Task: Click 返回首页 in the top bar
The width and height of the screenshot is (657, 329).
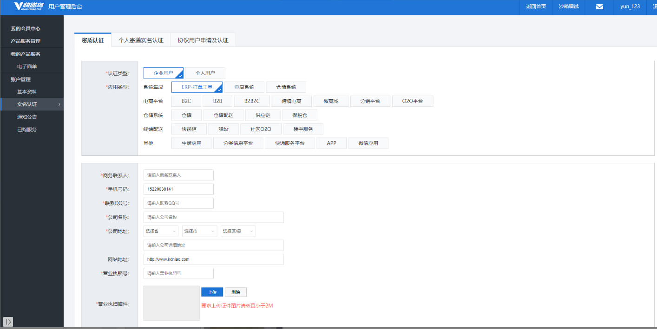Action: (x=536, y=6)
